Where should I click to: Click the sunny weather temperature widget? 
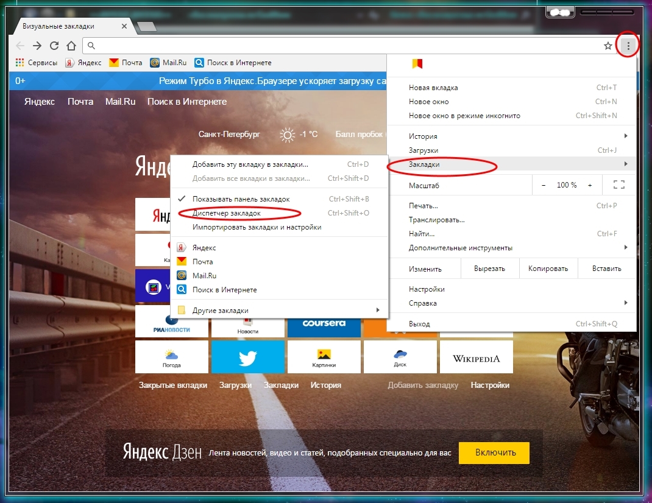click(299, 135)
